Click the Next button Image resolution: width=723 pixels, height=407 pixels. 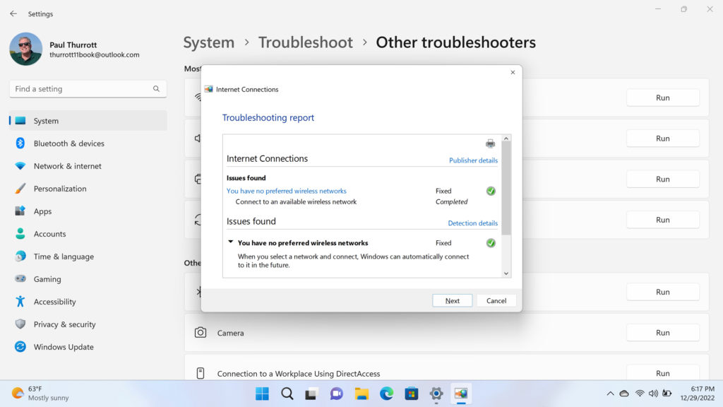click(452, 300)
